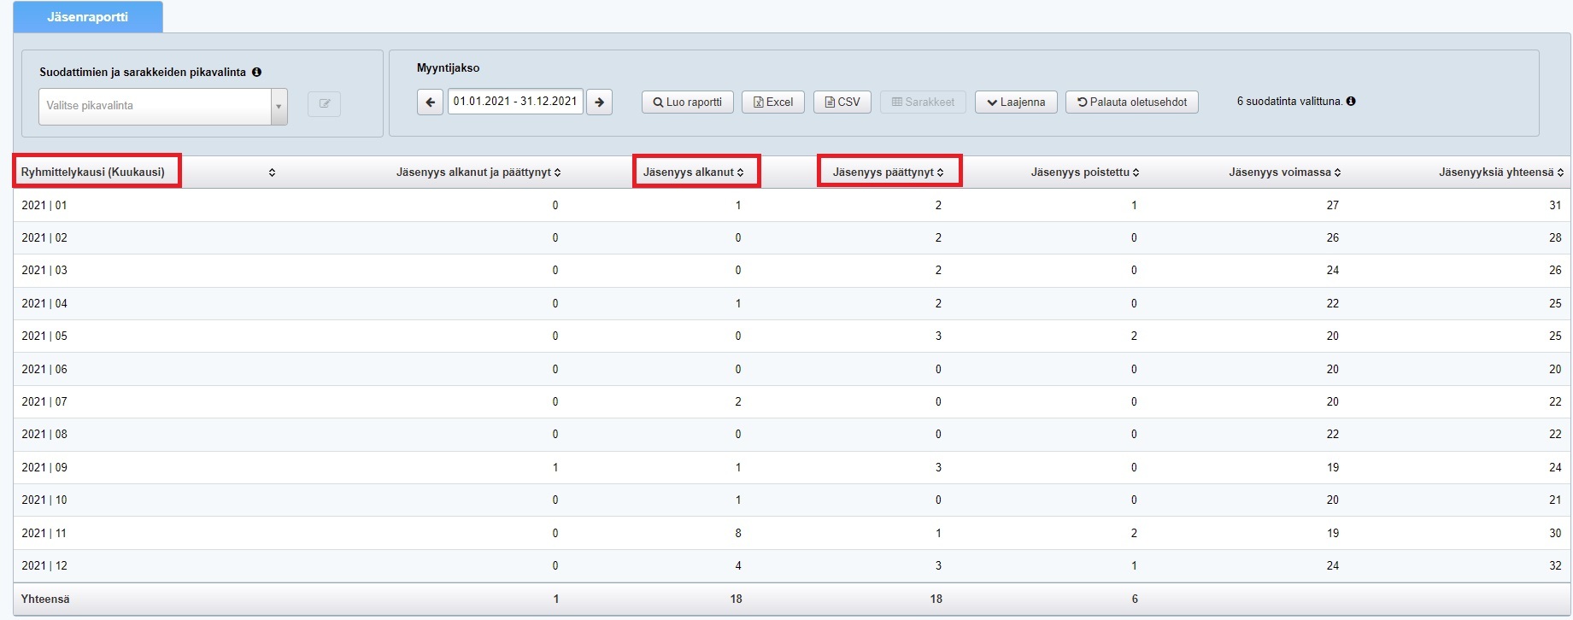Sort by Jäsenyyksiä yhteensä column
Image resolution: width=1573 pixels, height=620 pixels.
(x=1560, y=173)
